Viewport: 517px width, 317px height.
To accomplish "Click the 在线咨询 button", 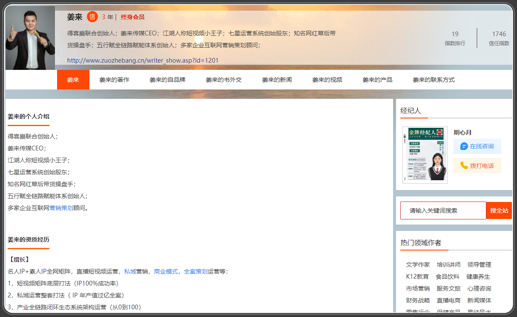I will click(x=477, y=146).
